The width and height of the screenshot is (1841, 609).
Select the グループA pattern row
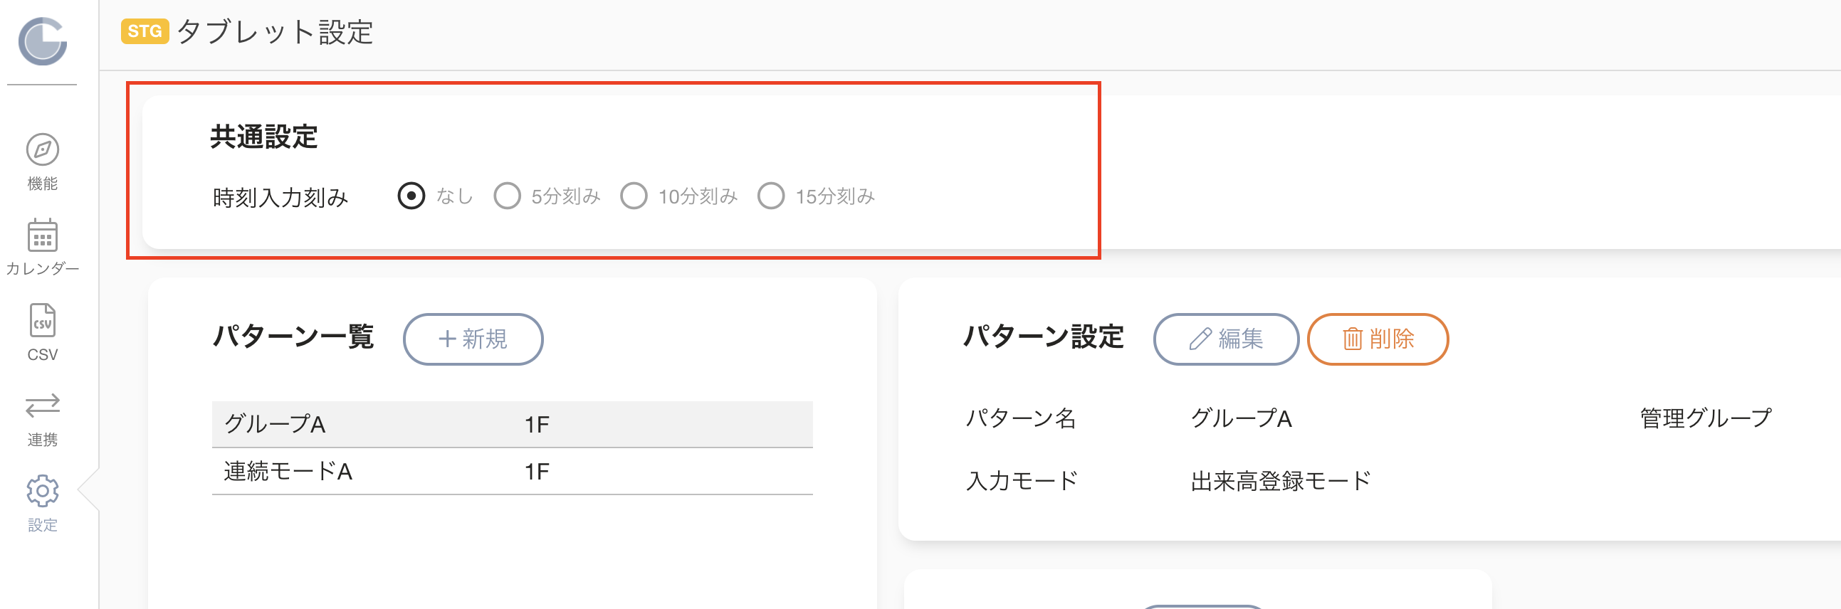click(513, 424)
